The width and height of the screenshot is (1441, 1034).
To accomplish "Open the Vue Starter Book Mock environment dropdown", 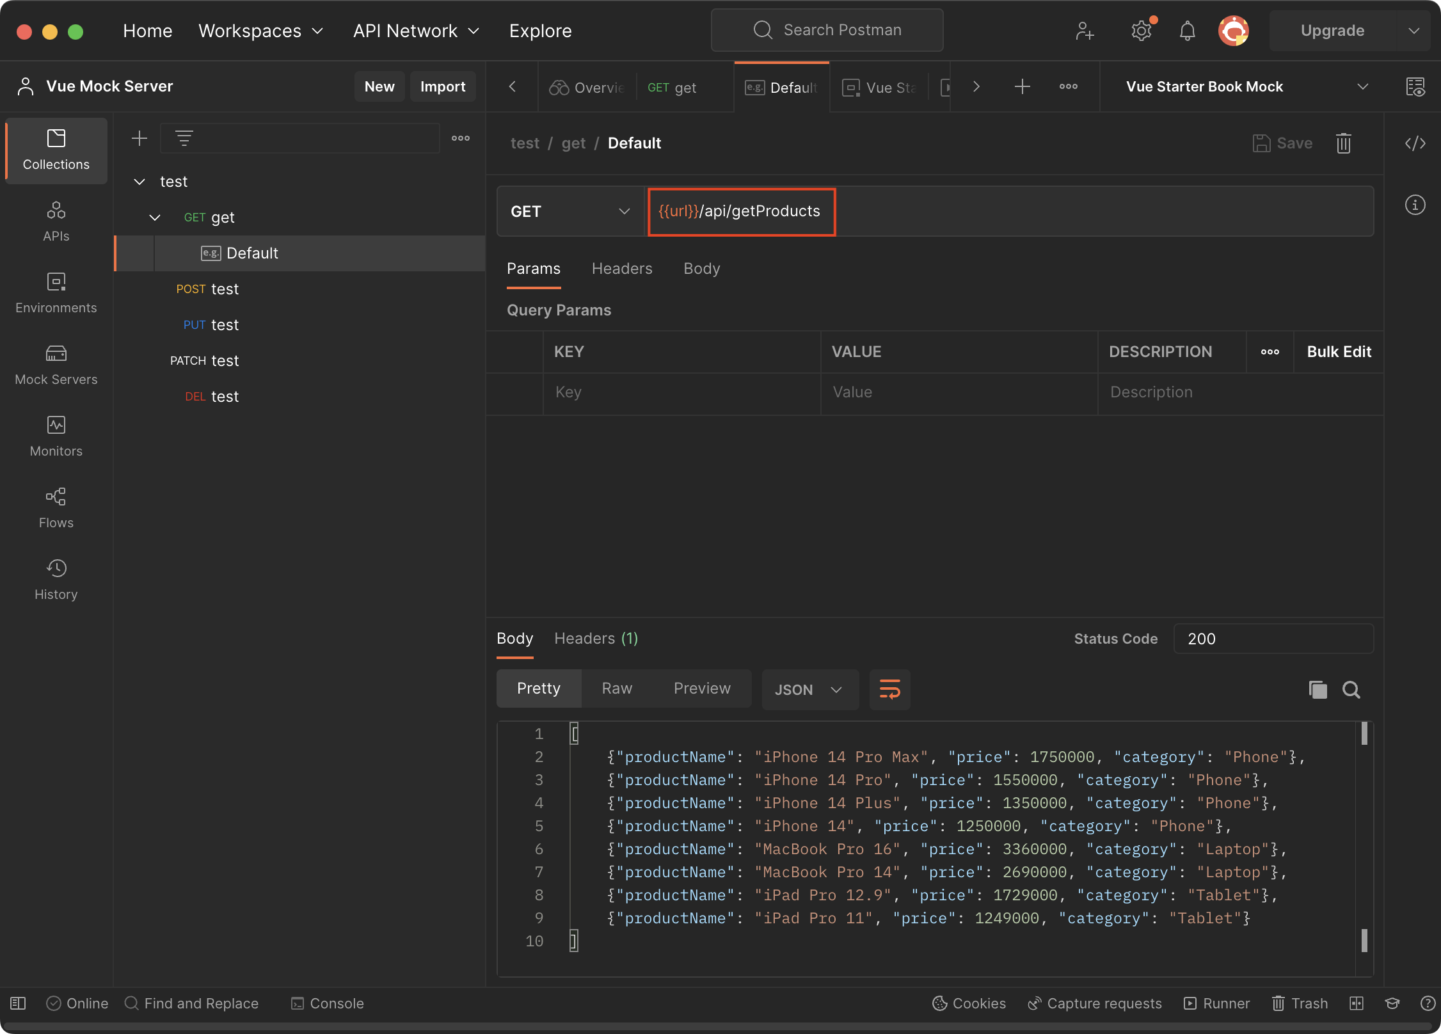I will pyautogui.click(x=1246, y=86).
